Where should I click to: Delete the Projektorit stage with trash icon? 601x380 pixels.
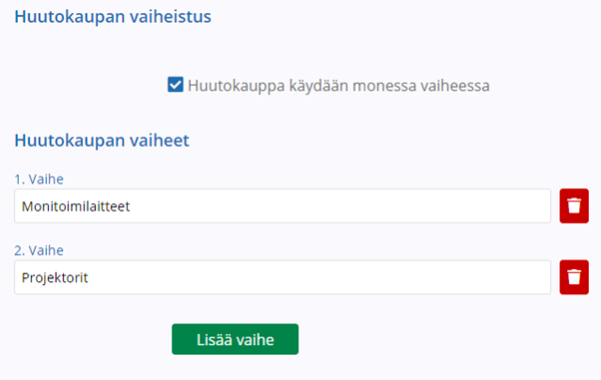click(574, 277)
